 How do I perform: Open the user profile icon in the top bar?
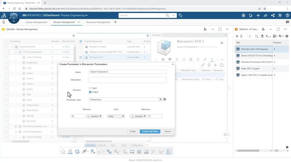point(243,15)
